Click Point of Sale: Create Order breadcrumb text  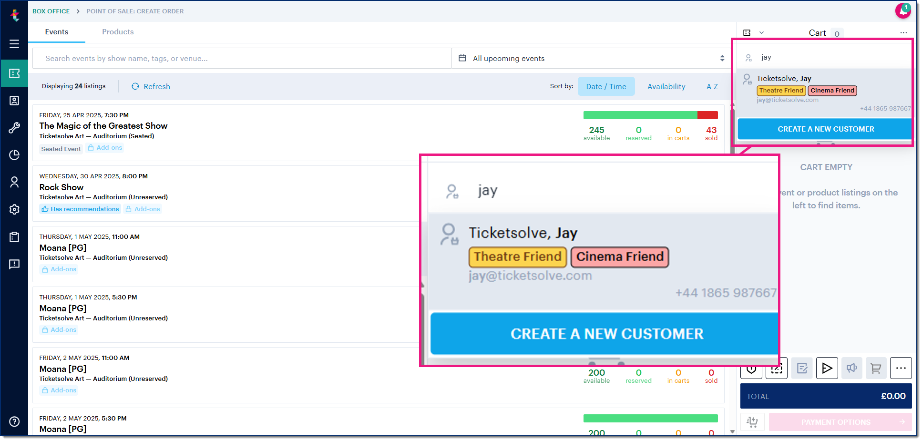(x=135, y=11)
